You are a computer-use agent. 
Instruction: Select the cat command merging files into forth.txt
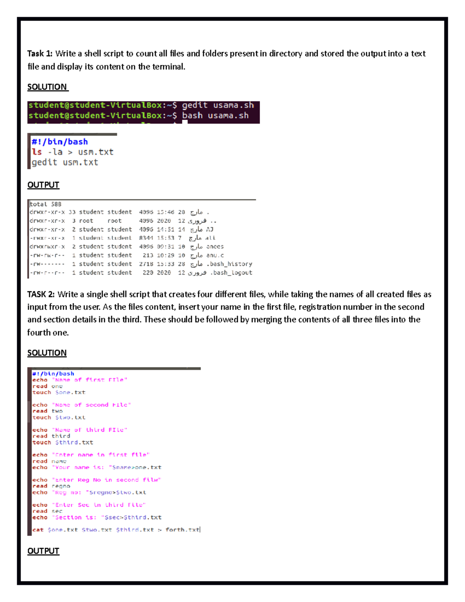click(x=116, y=529)
